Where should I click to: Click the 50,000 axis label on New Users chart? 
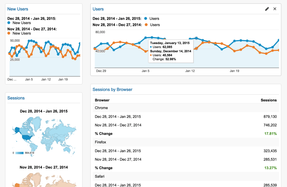point(15,40)
